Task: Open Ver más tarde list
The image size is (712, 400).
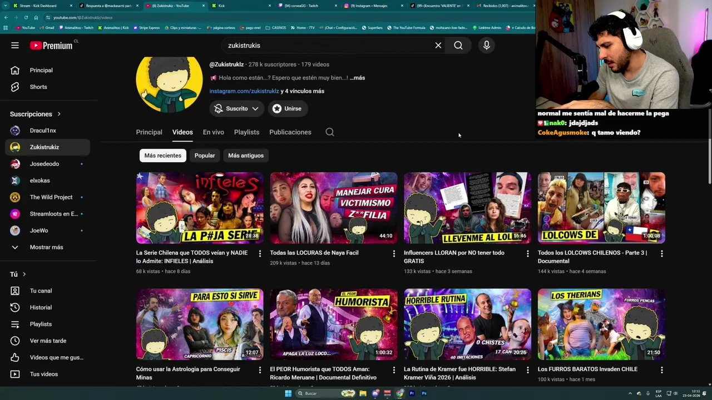Action: (x=48, y=341)
